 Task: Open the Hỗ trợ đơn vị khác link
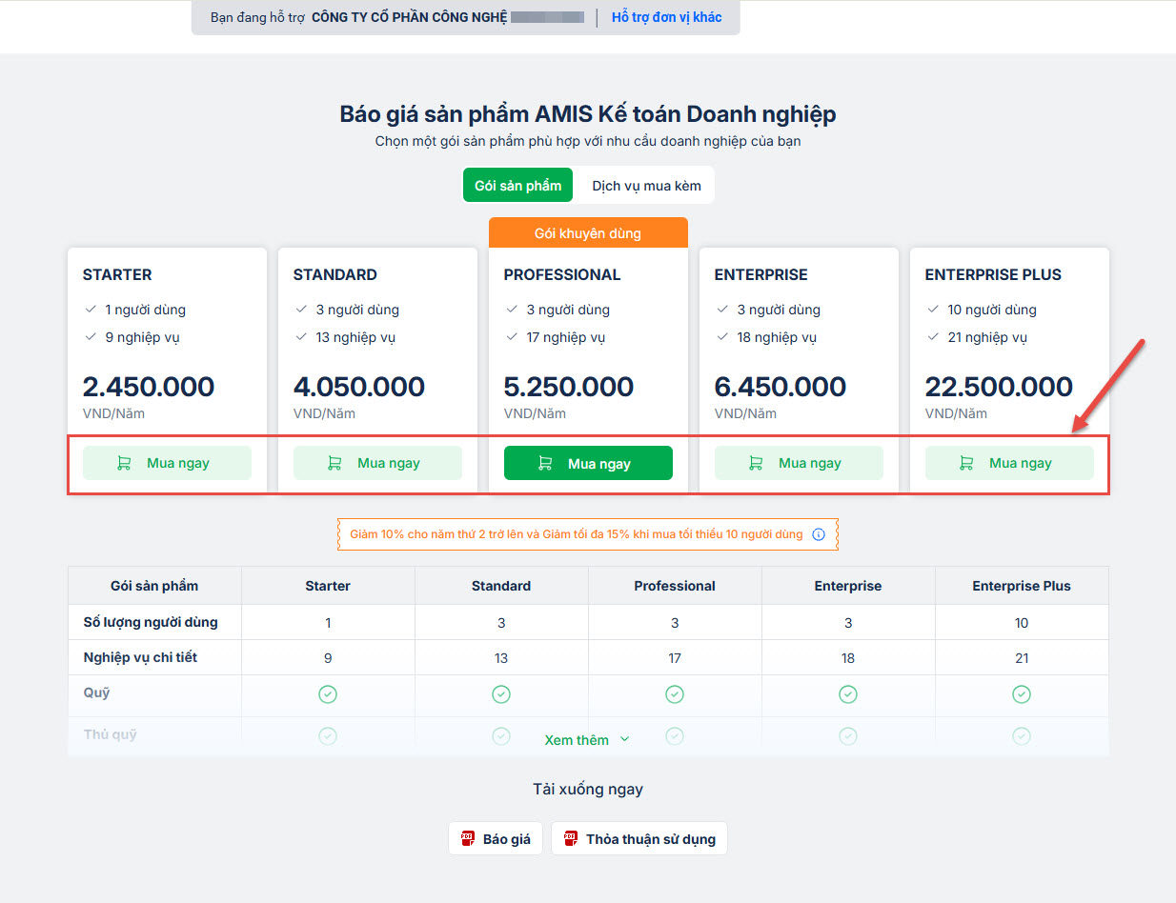666,17
